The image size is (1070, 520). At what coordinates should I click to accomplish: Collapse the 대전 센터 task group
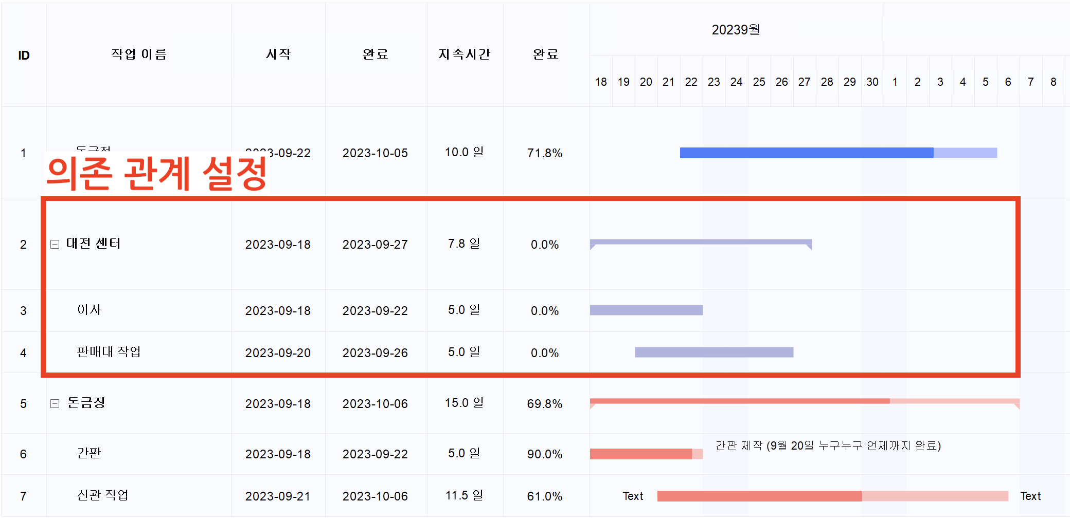55,244
